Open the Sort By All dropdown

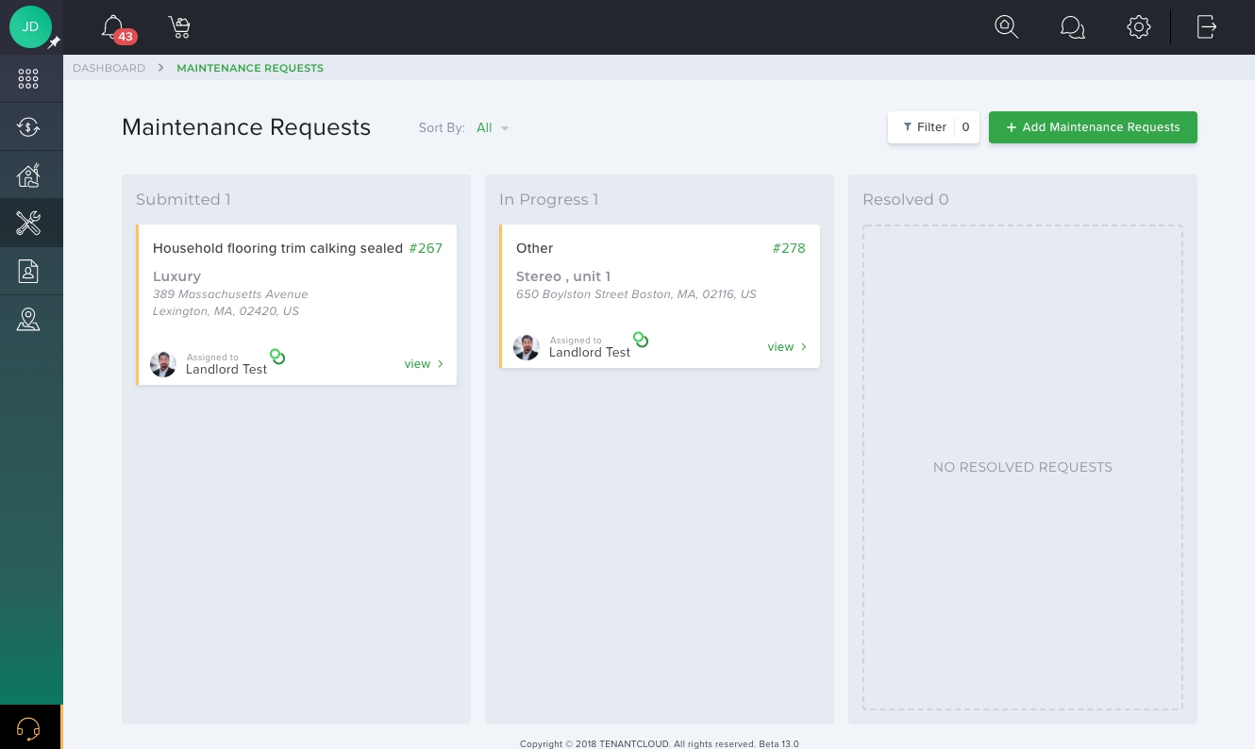point(493,128)
